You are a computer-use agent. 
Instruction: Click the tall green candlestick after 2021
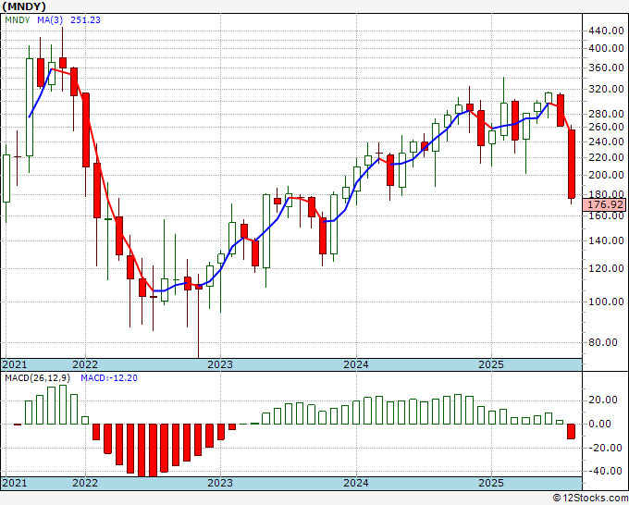click(x=30, y=107)
